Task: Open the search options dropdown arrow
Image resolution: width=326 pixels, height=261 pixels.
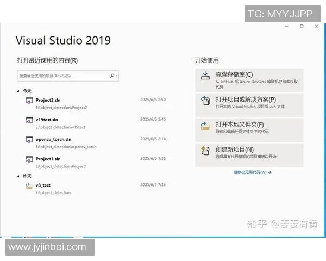Action: click(x=117, y=76)
